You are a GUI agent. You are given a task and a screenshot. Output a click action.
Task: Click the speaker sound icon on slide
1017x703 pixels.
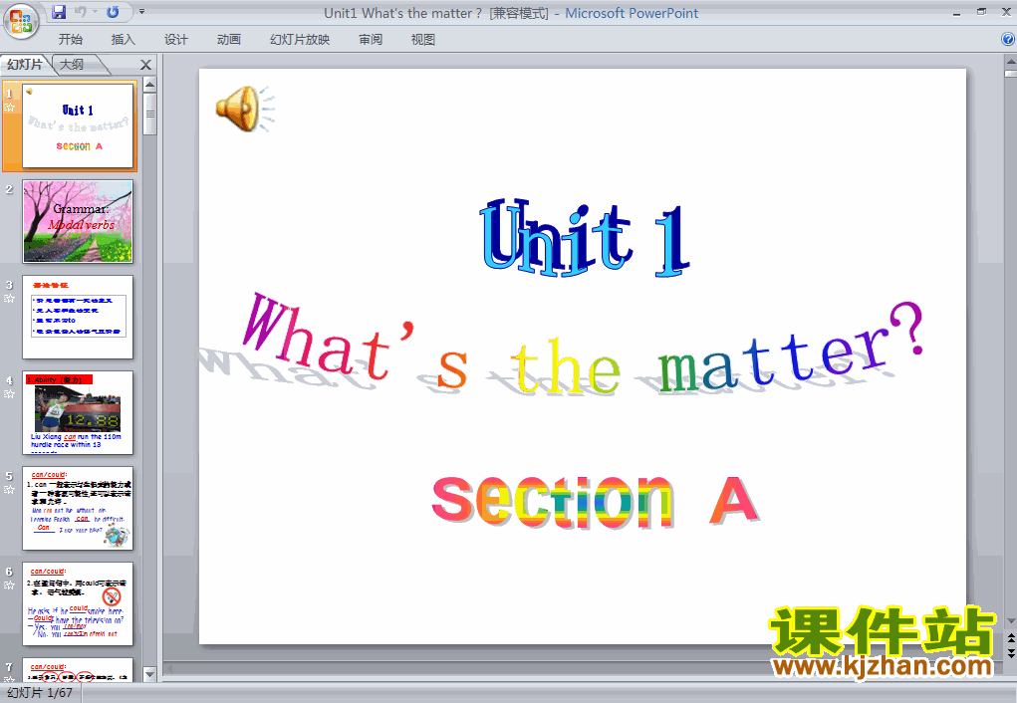point(244,109)
